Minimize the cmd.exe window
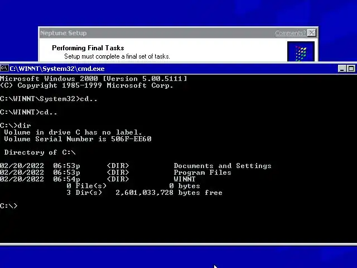This screenshot has height=268, width=357. (x=342, y=69)
